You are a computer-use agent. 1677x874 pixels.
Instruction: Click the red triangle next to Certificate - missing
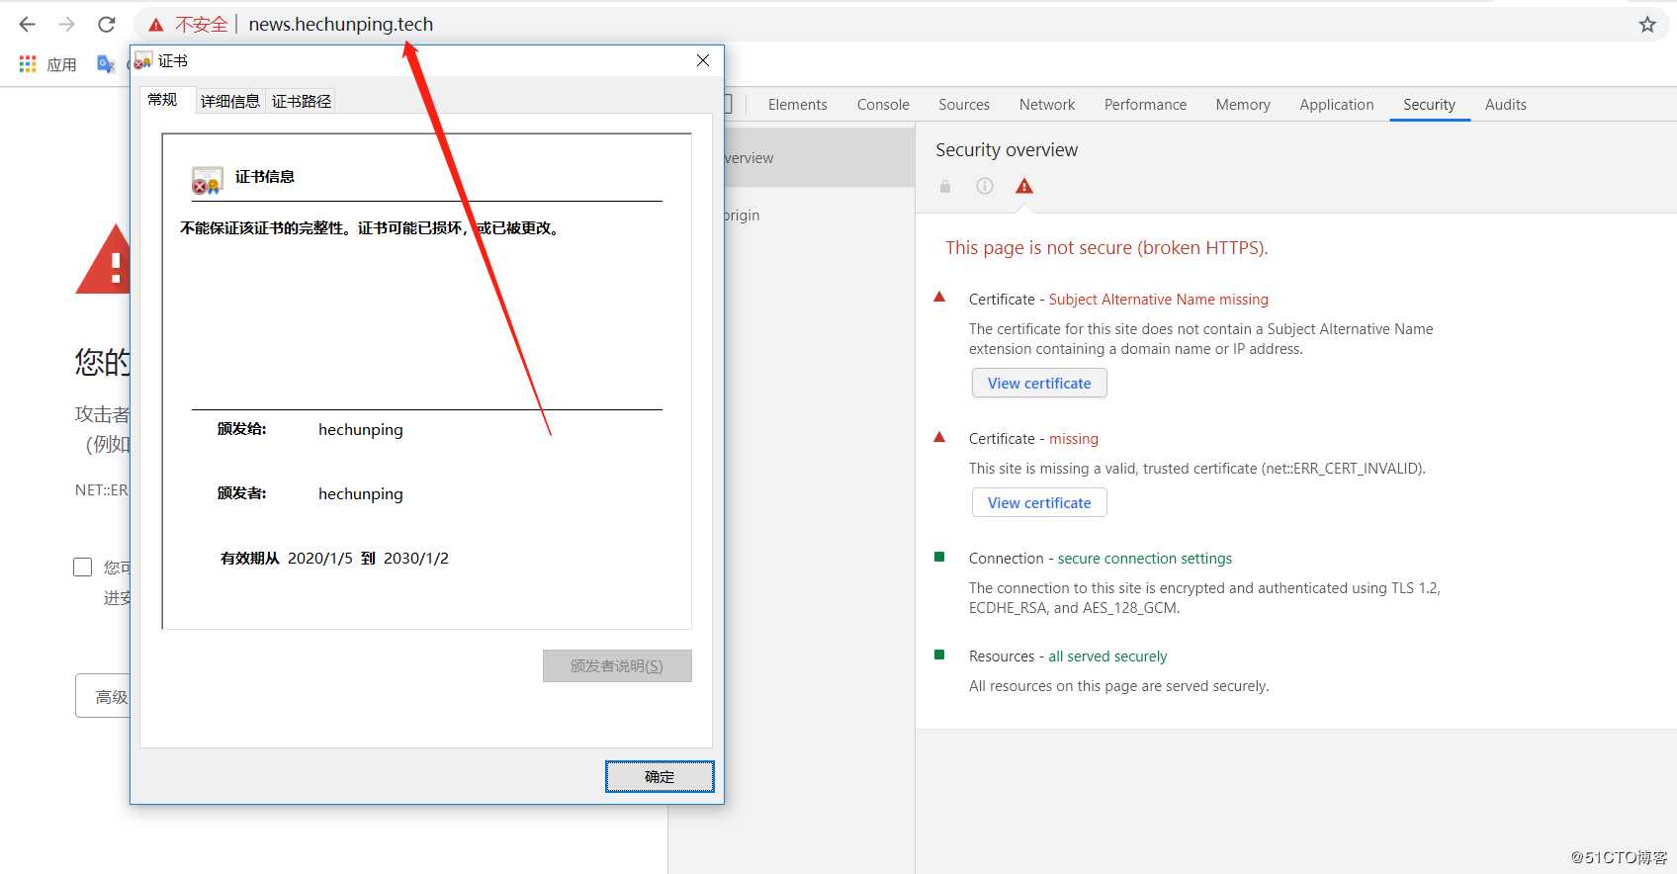(939, 436)
